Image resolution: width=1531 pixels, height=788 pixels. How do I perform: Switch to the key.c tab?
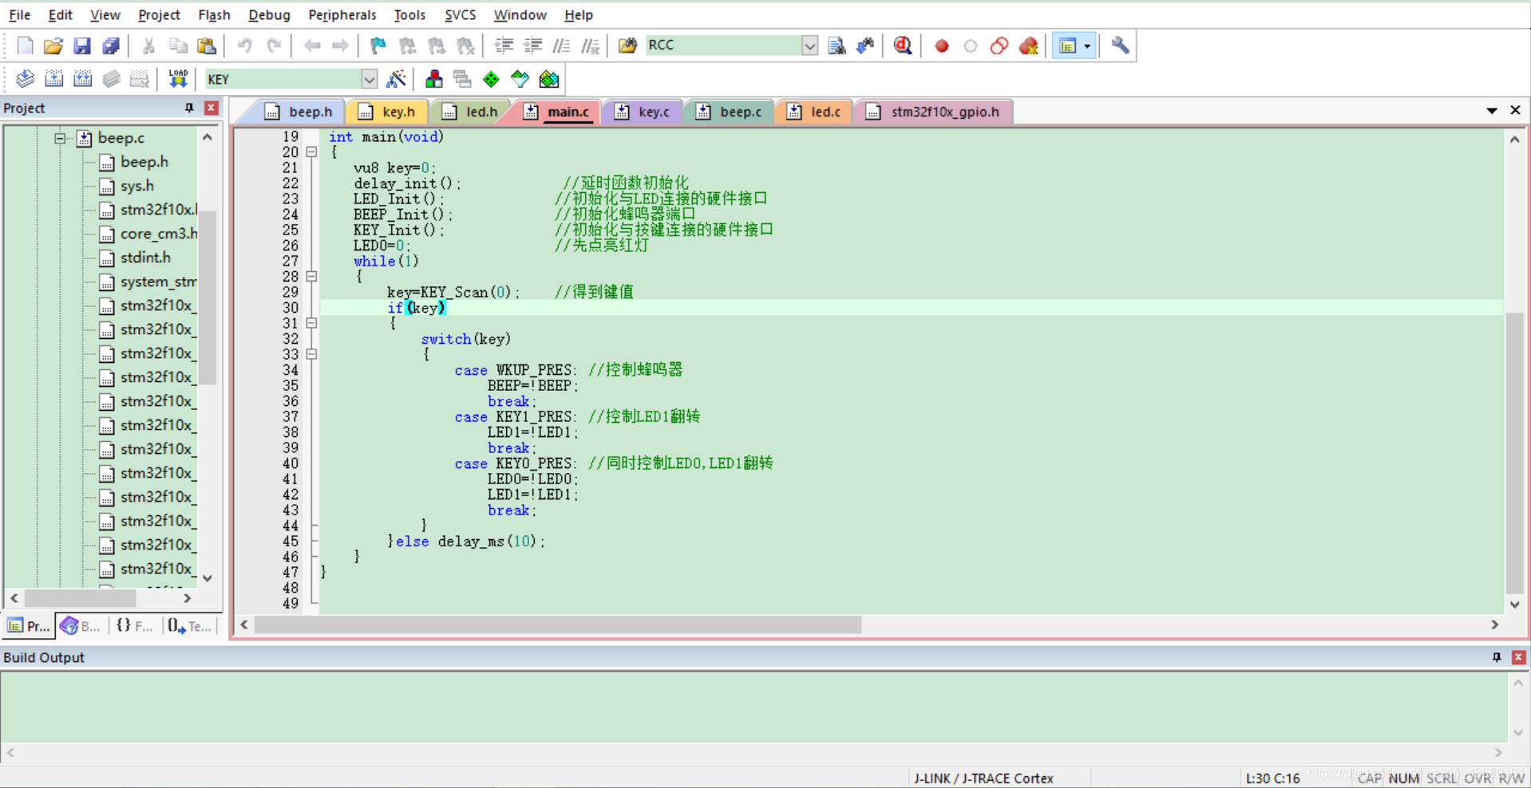point(643,112)
